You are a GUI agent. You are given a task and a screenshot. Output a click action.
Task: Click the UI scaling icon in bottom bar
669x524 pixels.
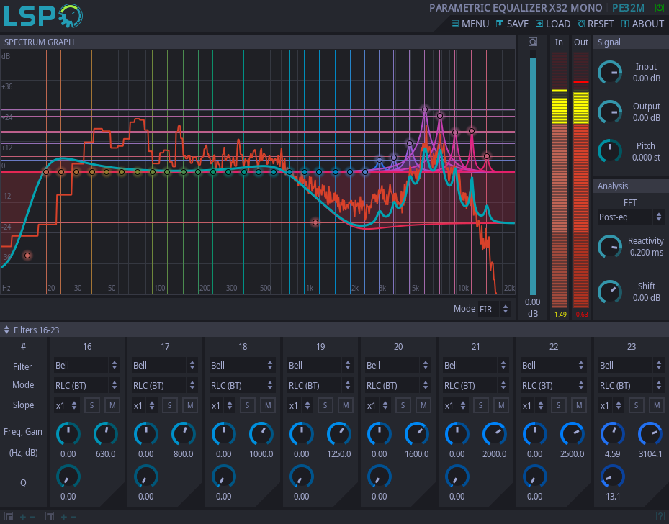point(9,517)
